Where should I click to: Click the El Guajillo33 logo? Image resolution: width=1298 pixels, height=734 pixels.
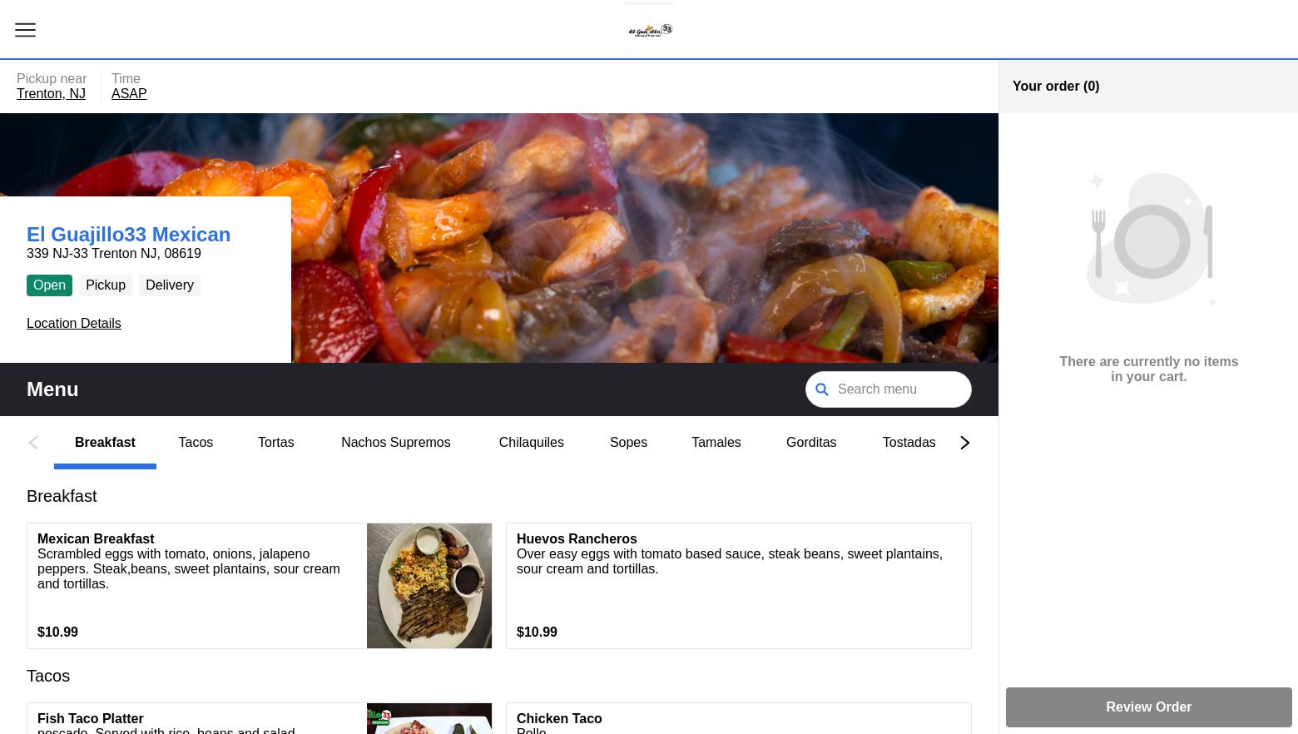click(x=650, y=31)
